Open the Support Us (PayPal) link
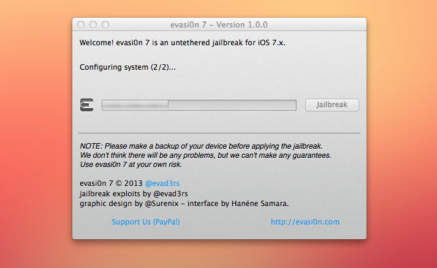The height and width of the screenshot is (268, 437). [146, 221]
